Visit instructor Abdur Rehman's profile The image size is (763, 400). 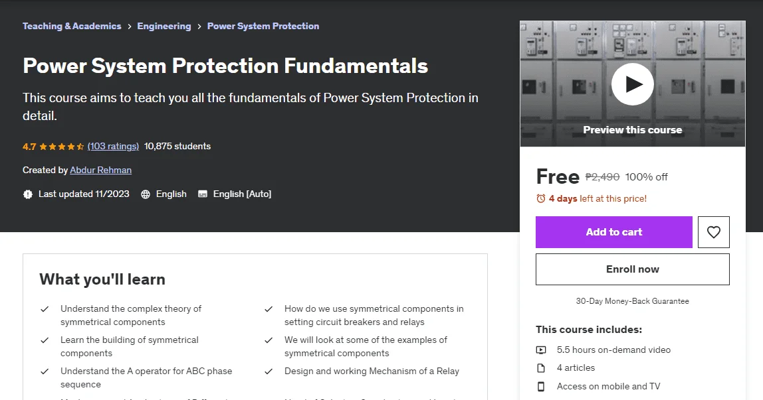pyautogui.click(x=101, y=170)
